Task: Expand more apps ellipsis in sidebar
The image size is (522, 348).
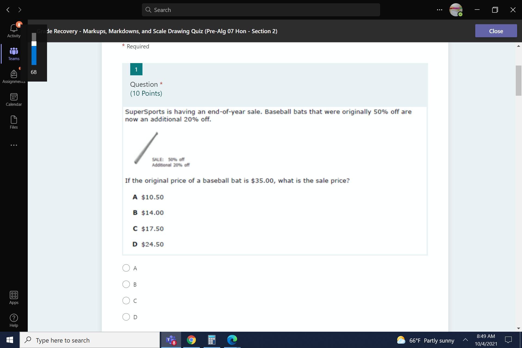Action: pos(14,145)
